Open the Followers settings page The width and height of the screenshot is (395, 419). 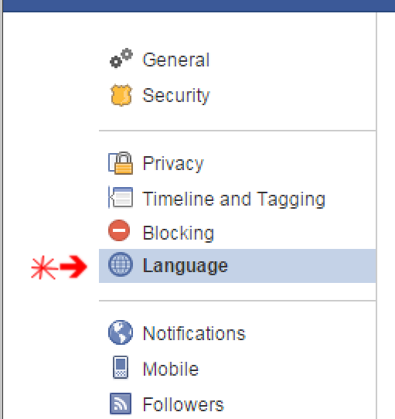tap(183, 404)
